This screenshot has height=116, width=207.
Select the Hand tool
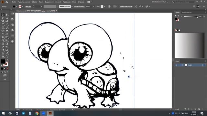[3, 57]
